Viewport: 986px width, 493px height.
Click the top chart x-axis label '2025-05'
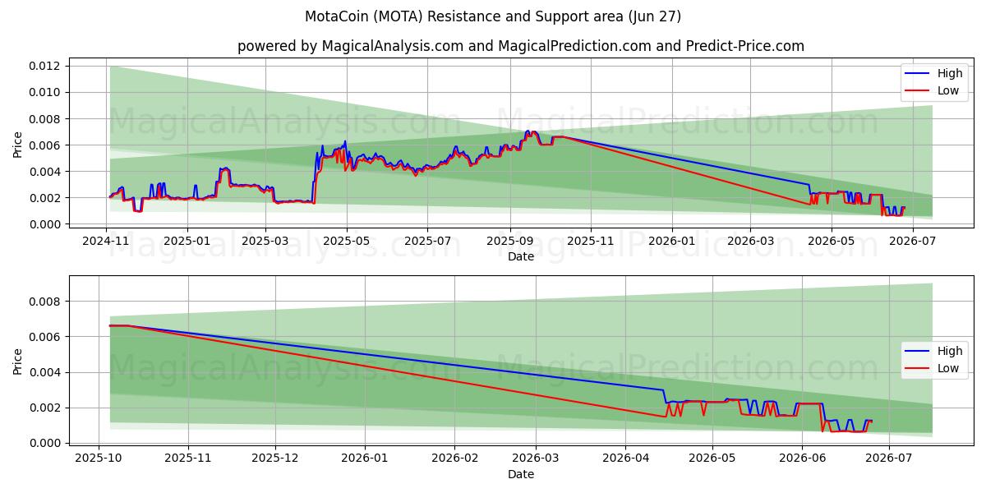[346, 240]
